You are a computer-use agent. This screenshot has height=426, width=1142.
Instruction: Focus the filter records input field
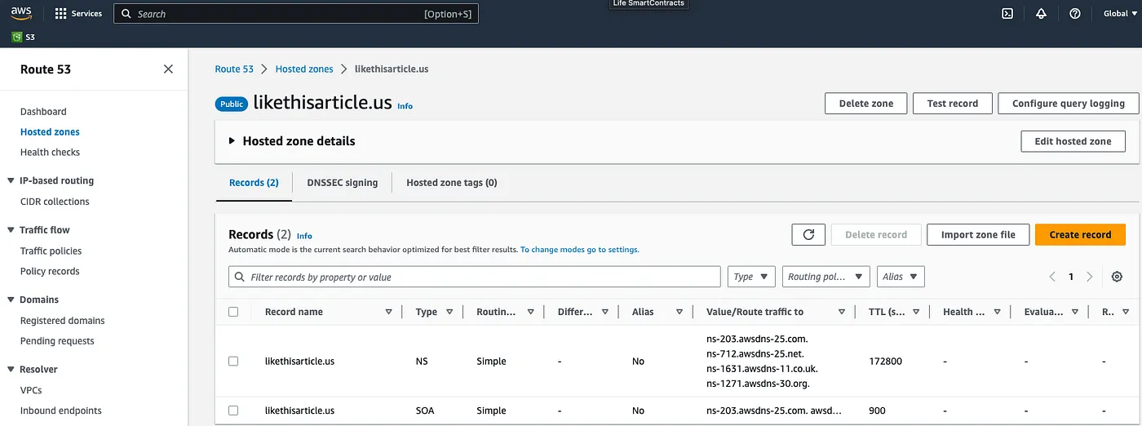tap(475, 277)
